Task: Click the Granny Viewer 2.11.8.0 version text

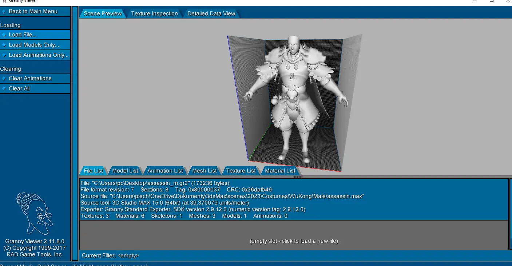Action: coord(35,241)
